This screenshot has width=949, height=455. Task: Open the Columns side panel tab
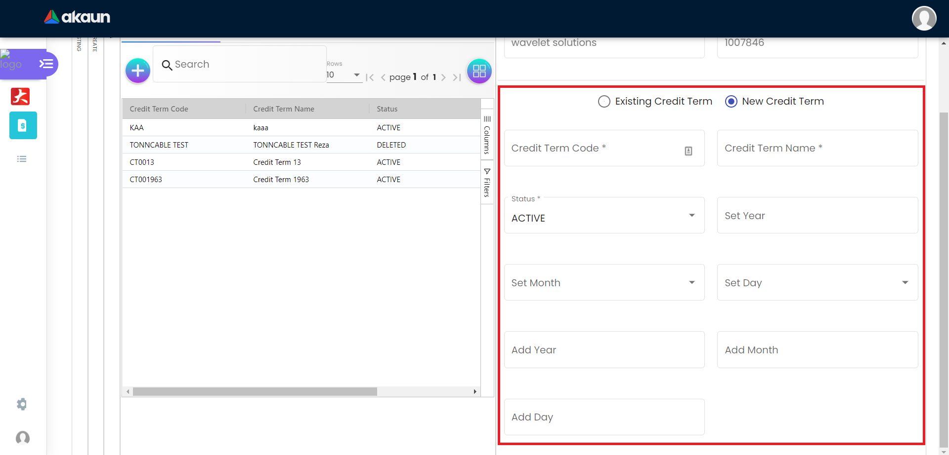487,135
